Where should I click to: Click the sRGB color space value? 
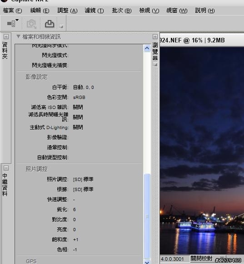(79, 97)
